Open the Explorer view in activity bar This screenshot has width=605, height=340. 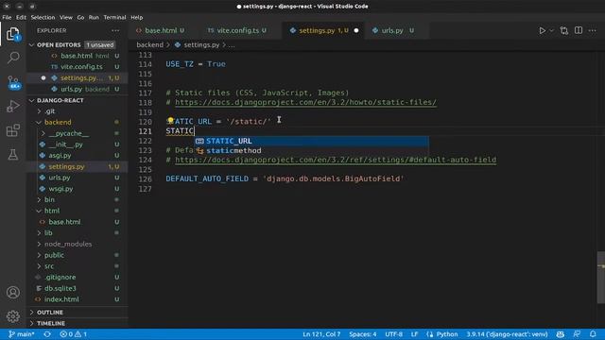pos(13,34)
